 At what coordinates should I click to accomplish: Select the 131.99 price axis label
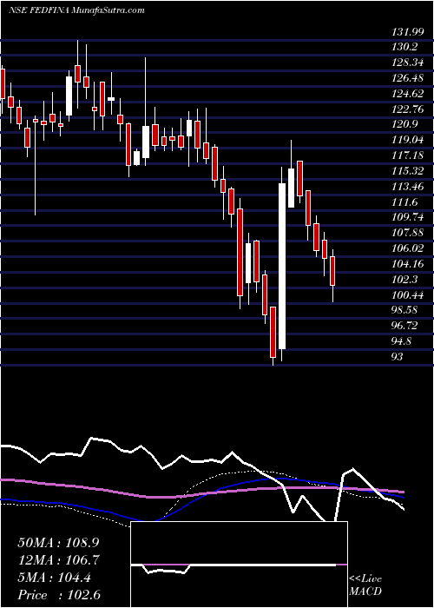click(408, 32)
